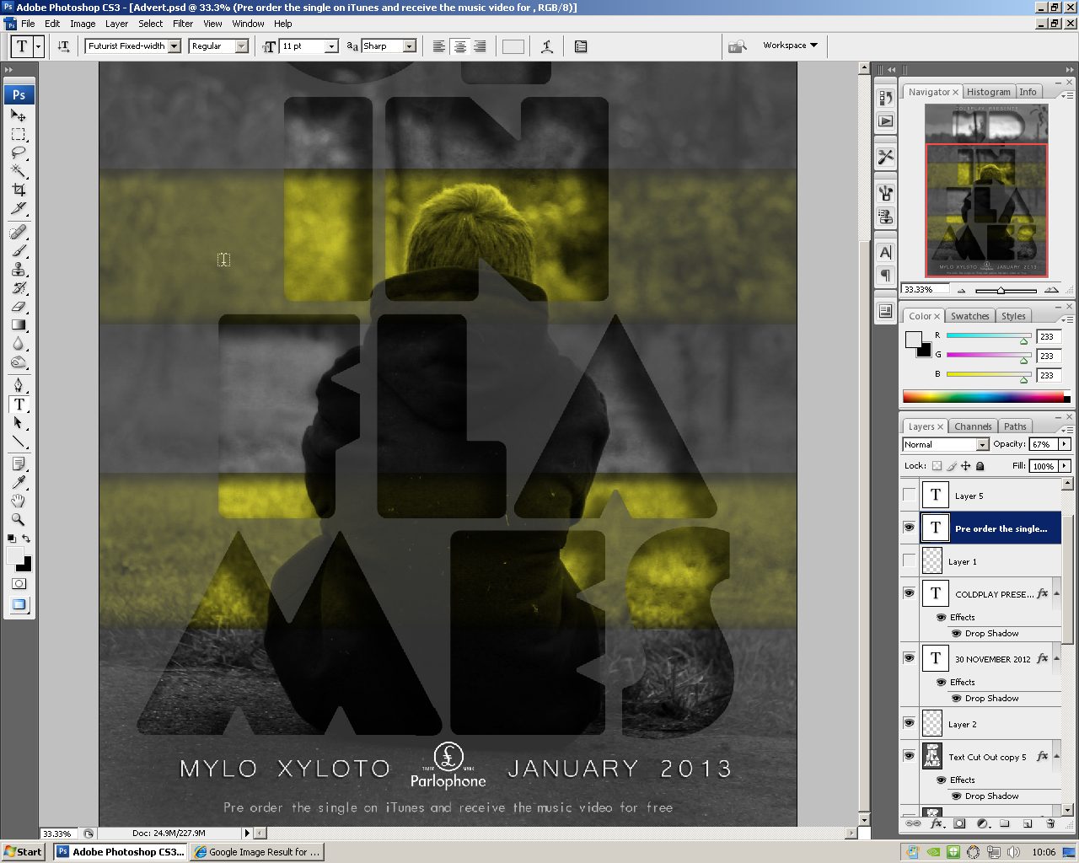Open the layer Fill slider arrow
1079x863 pixels.
coord(1065,466)
